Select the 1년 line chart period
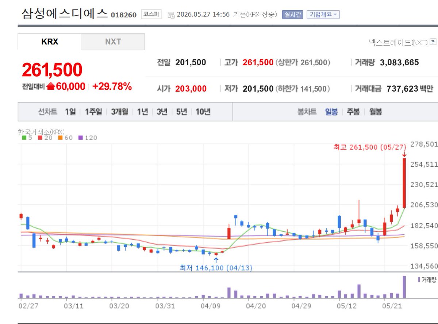 [142, 112]
